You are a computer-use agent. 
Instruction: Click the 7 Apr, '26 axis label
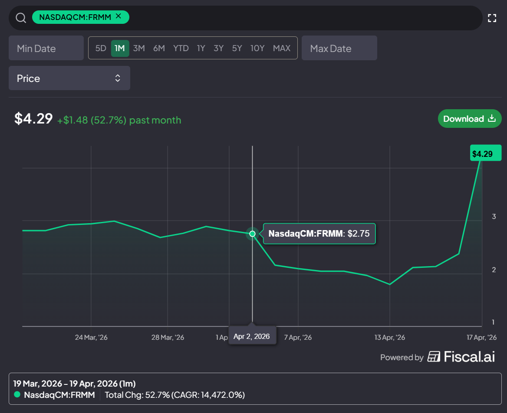(x=298, y=338)
